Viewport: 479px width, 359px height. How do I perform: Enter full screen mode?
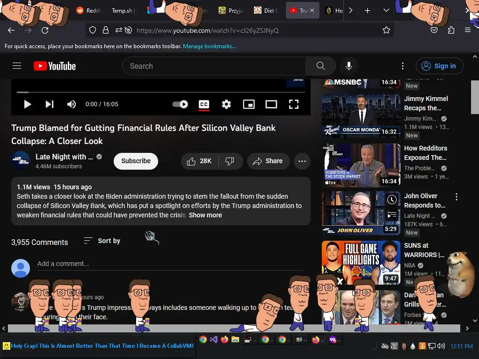click(x=294, y=104)
